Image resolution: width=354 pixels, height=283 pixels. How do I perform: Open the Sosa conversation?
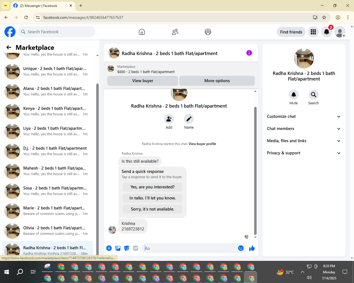48,191
